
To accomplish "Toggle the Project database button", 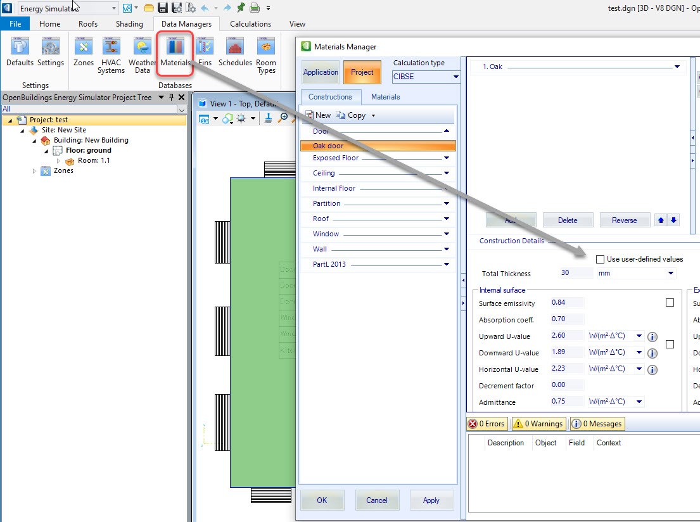I will click(x=362, y=72).
